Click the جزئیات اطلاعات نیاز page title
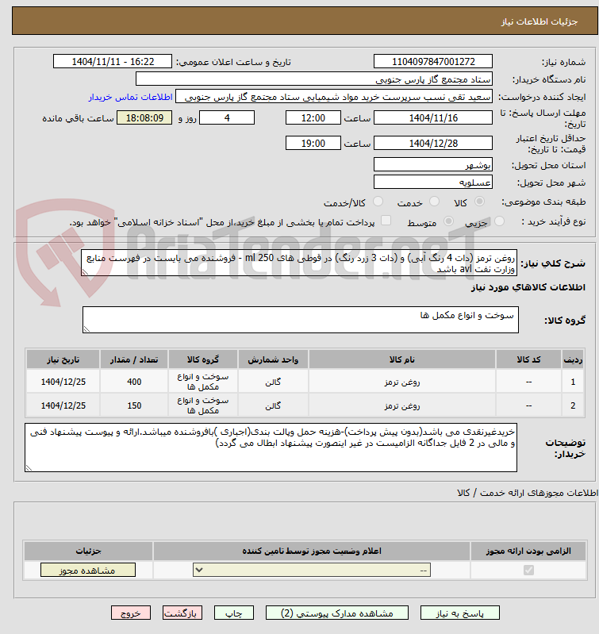The height and width of the screenshot is (634, 599). tap(539, 21)
